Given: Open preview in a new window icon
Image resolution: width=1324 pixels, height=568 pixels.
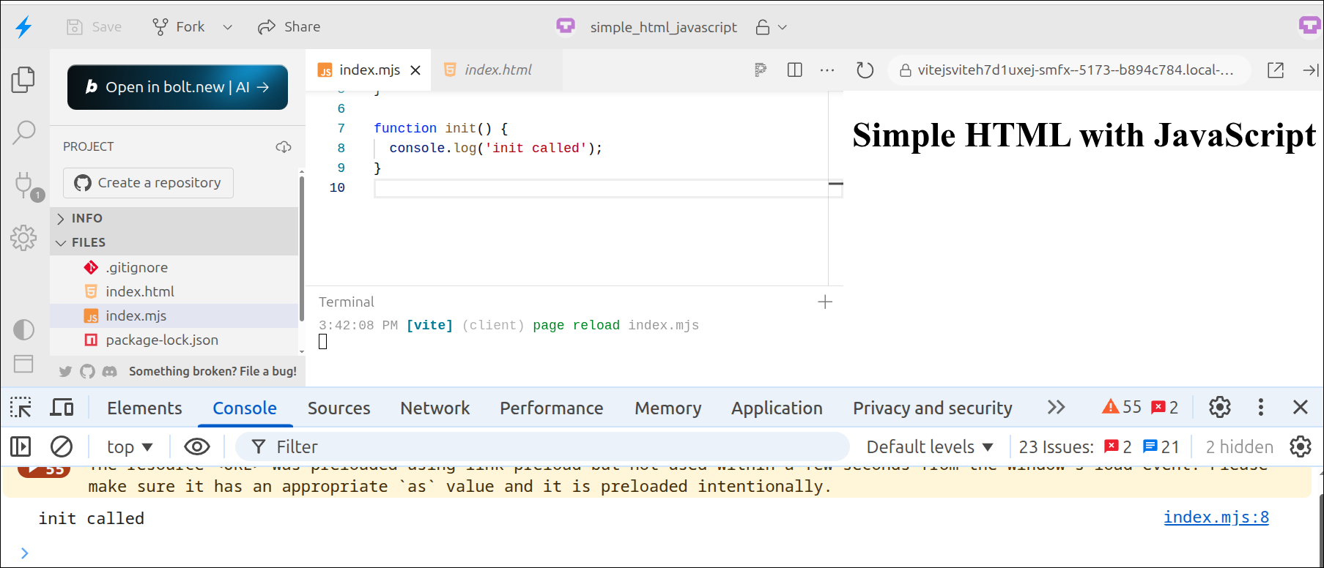Looking at the screenshot, I should coord(1275,70).
